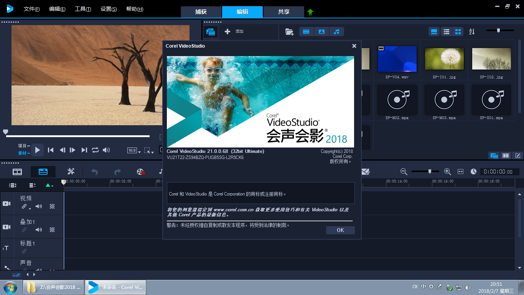Image resolution: width=524 pixels, height=295 pixels.
Task: Sort library clips
Action: click(x=472, y=32)
